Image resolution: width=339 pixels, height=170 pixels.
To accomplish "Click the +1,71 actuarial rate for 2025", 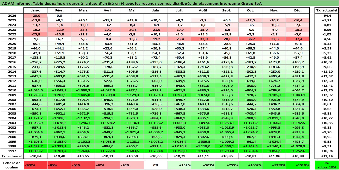I will click(327, 20).
